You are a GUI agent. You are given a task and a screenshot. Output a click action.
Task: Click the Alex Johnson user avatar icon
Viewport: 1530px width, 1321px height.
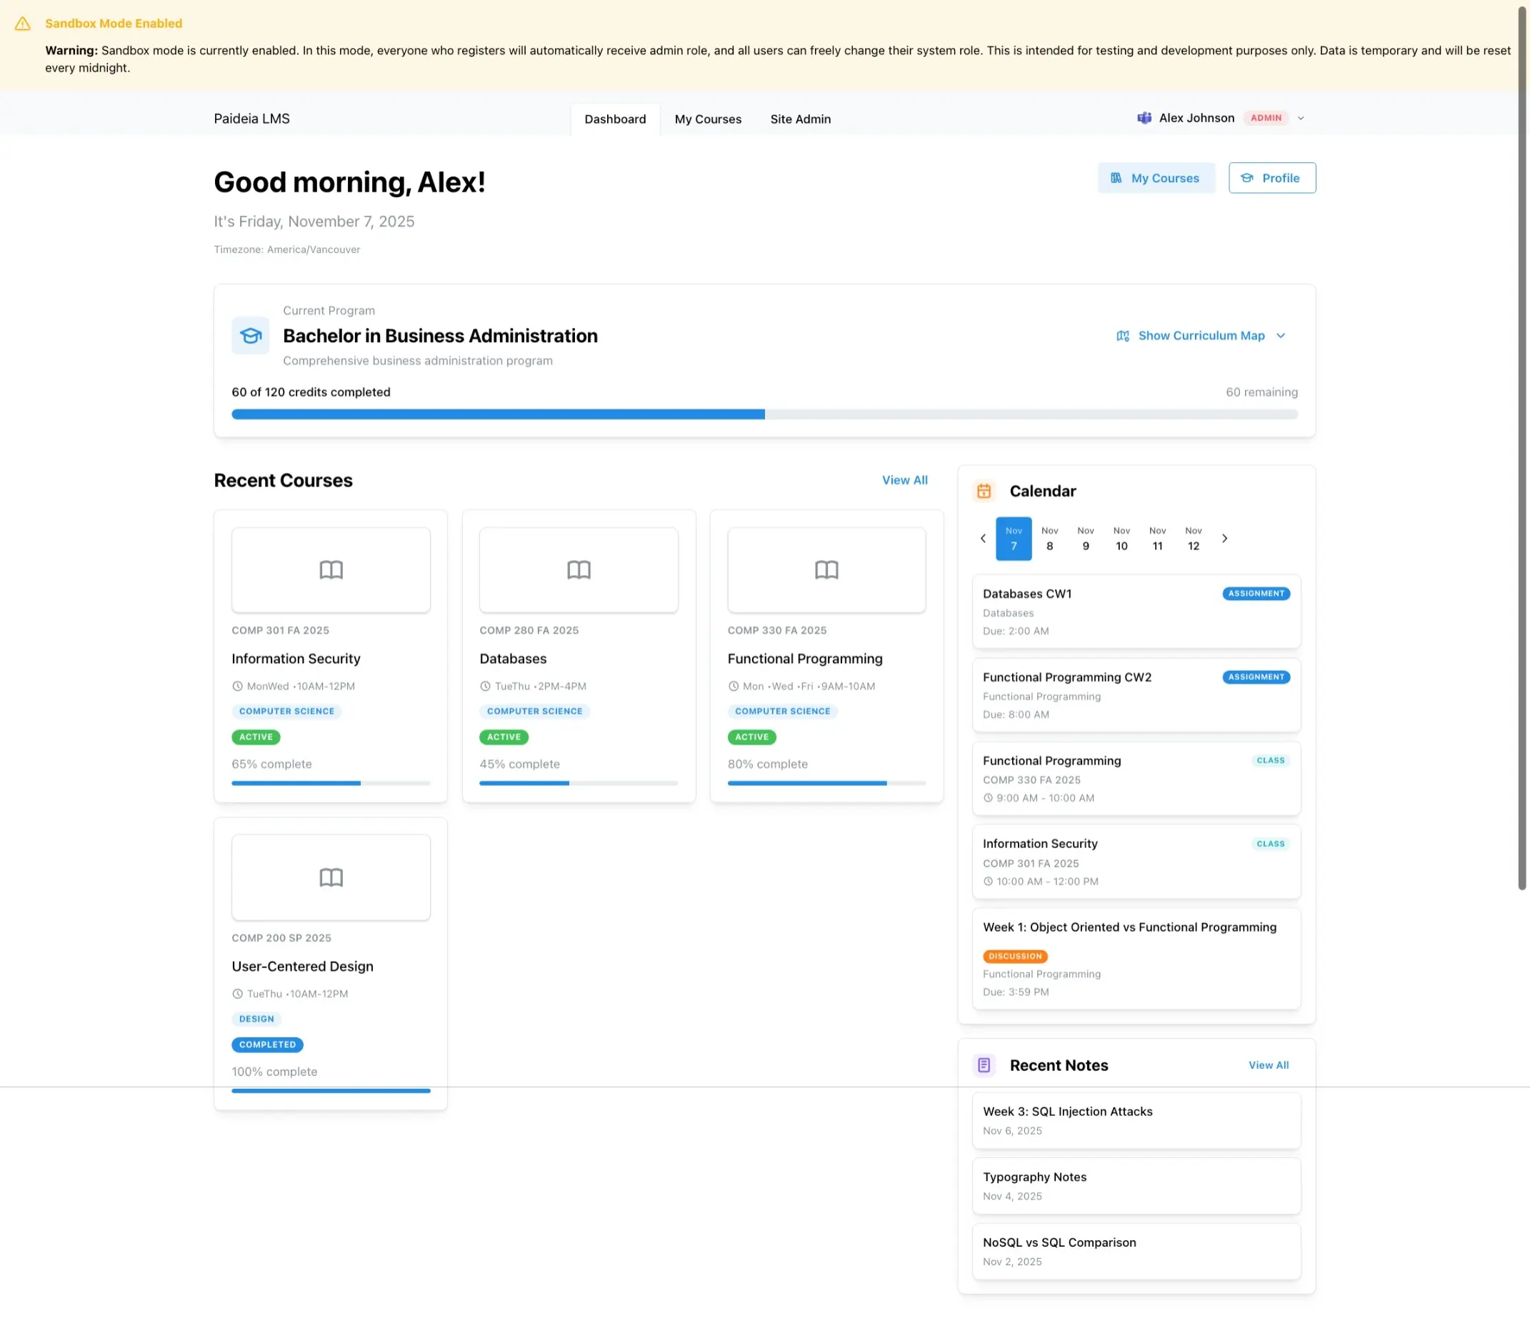click(x=1144, y=118)
